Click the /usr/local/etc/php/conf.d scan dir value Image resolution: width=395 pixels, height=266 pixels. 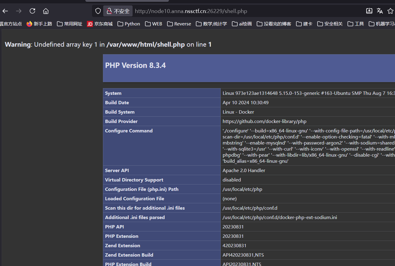(250, 208)
